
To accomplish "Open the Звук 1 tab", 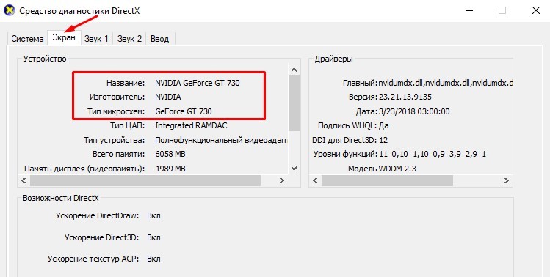I will coord(96,39).
